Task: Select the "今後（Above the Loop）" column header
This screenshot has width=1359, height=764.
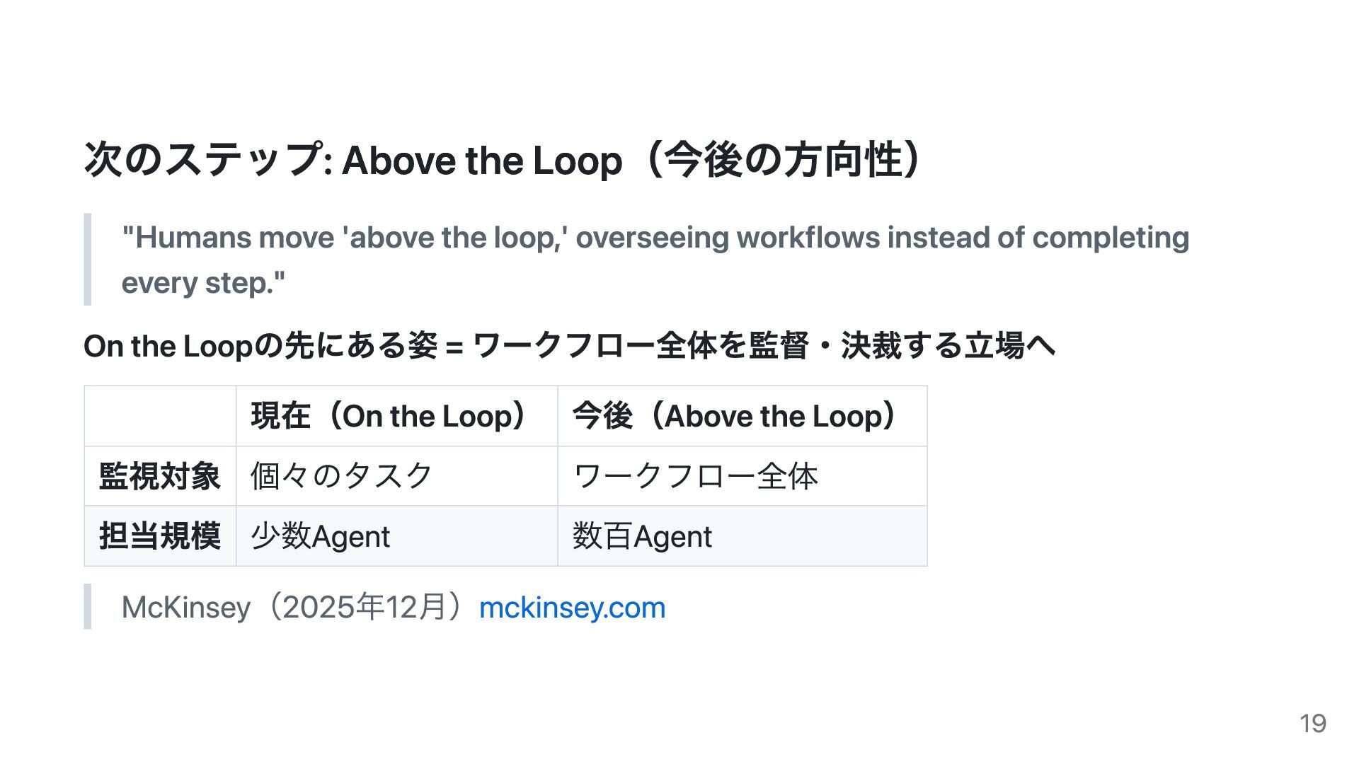Action: 735,416
